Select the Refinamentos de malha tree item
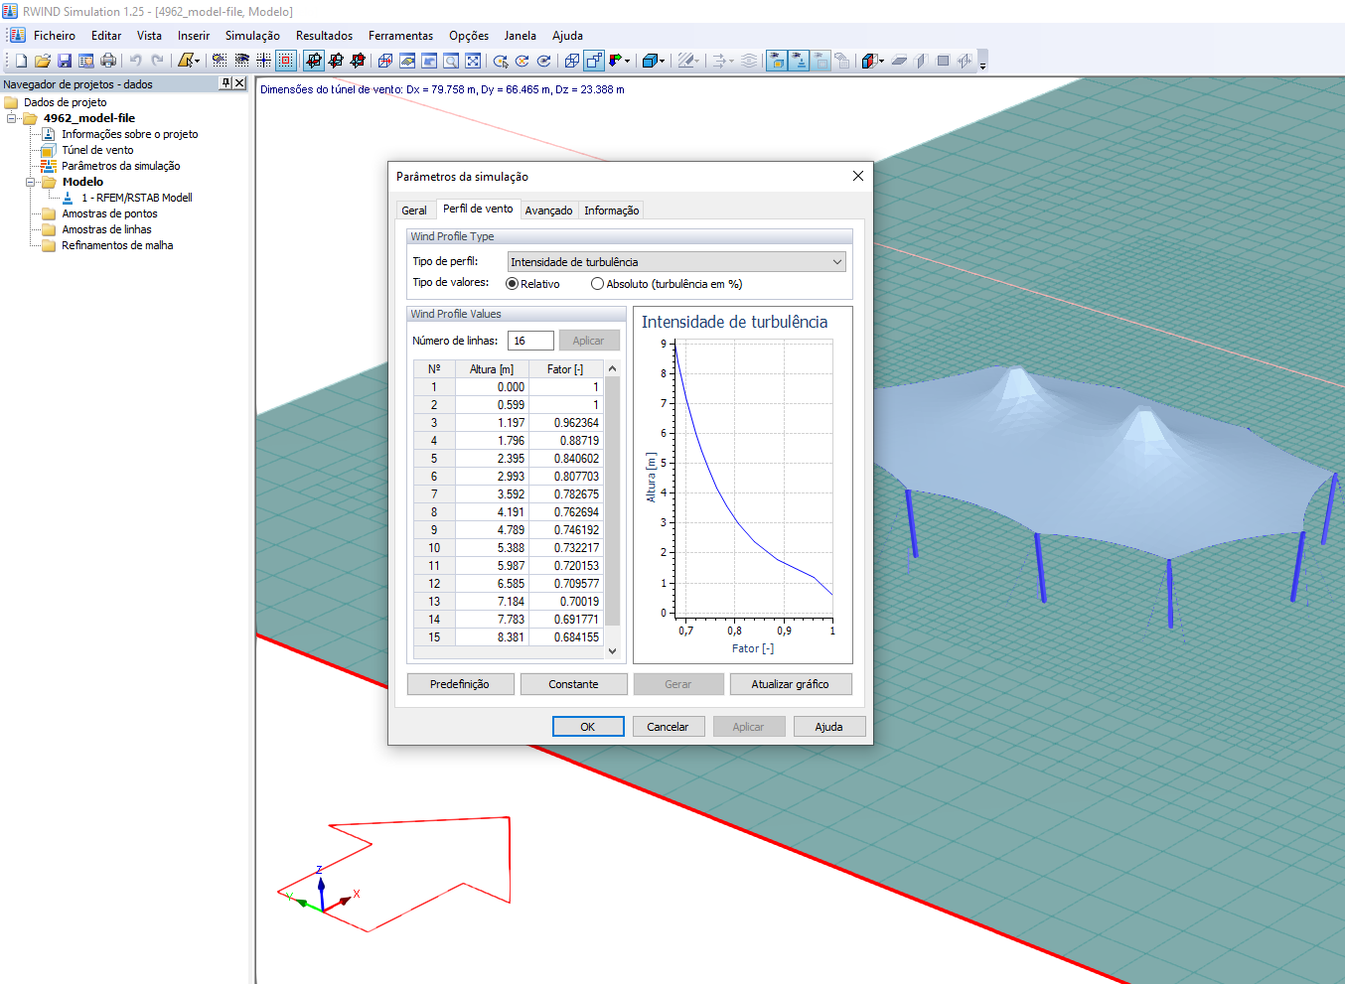1345x984 pixels. pyautogui.click(x=117, y=245)
